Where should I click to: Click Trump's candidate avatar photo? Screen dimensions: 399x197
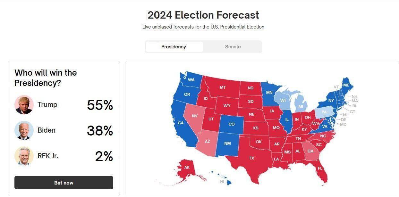[x=24, y=105]
